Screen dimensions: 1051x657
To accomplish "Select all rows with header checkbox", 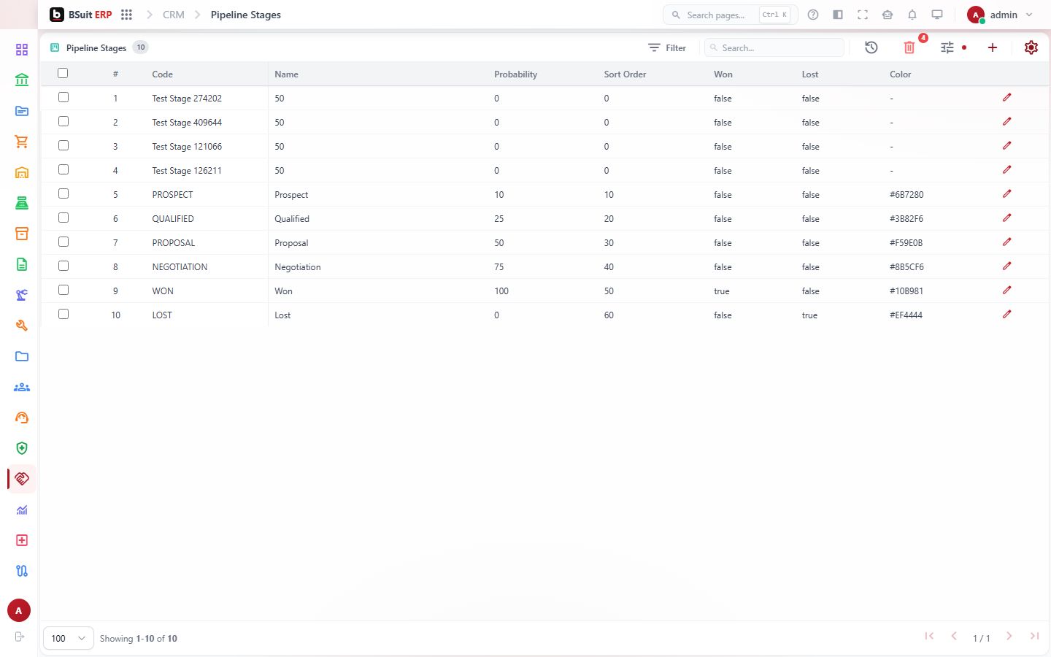I will point(63,73).
